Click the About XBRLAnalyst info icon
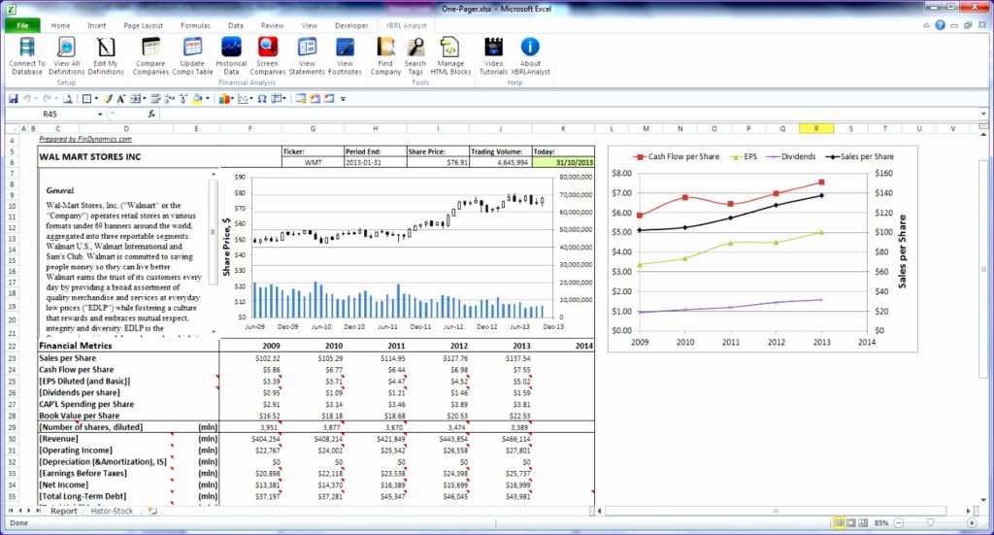Image resolution: width=994 pixels, height=535 pixels. pyautogui.click(x=530, y=47)
